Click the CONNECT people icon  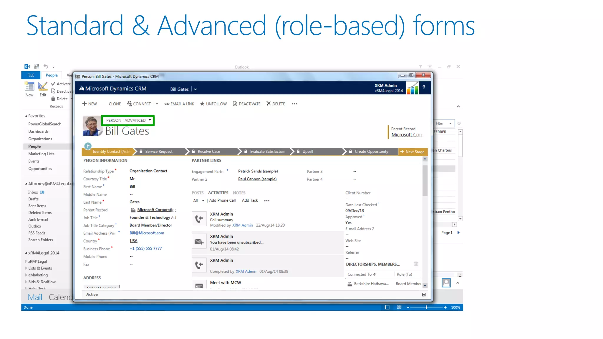[x=129, y=104]
